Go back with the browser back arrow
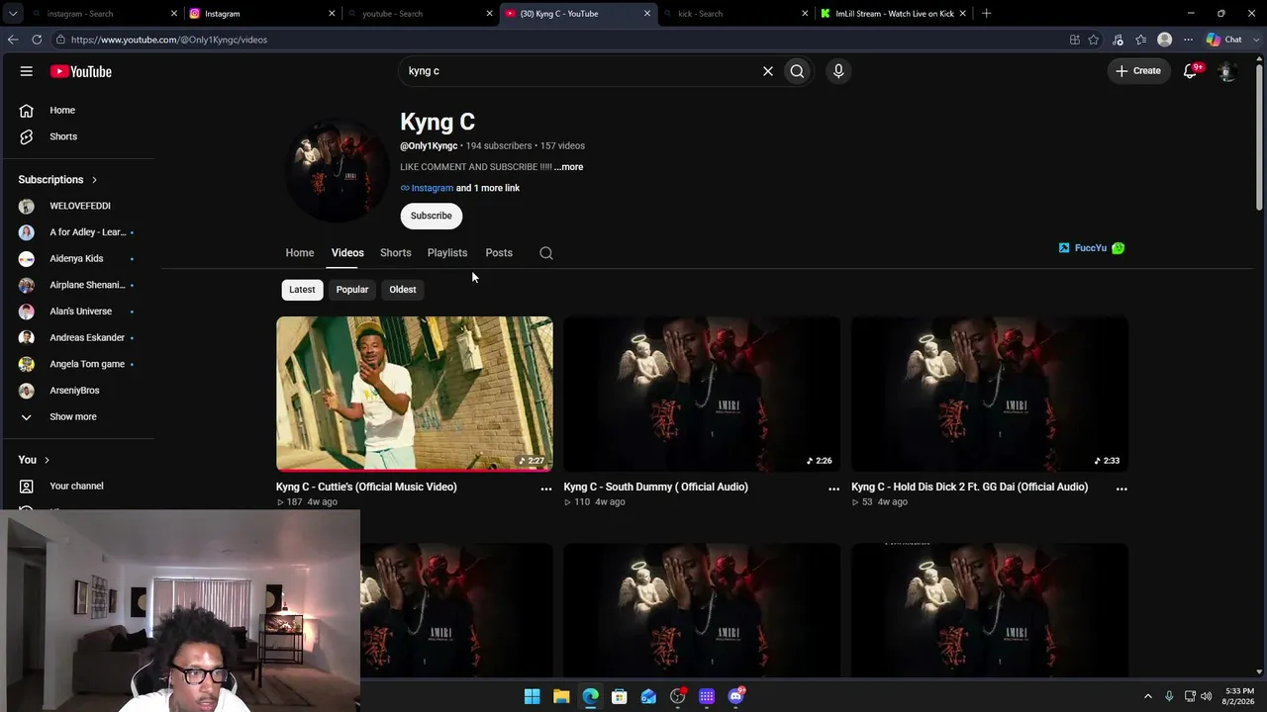Image resolution: width=1267 pixels, height=712 pixels. [13, 40]
